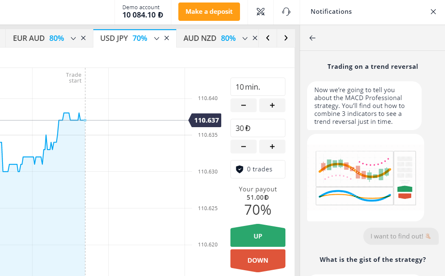This screenshot has width=445, height=276.
Task: Click the 10 min duration field
Action: [257, 87]
